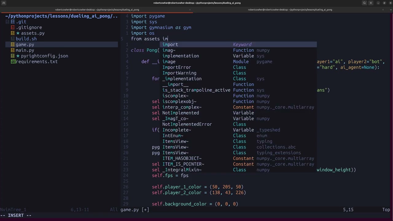
Task: Select the 'import' Keyword completion
Action: 238,45
